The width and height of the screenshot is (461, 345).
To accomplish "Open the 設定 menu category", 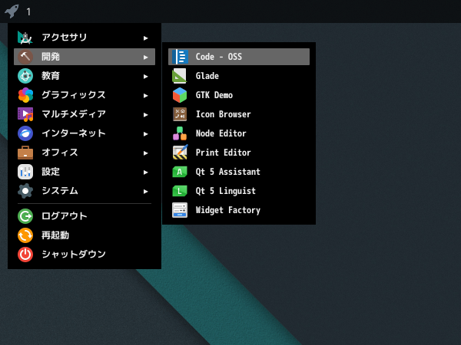I will (x=85, y=172).
